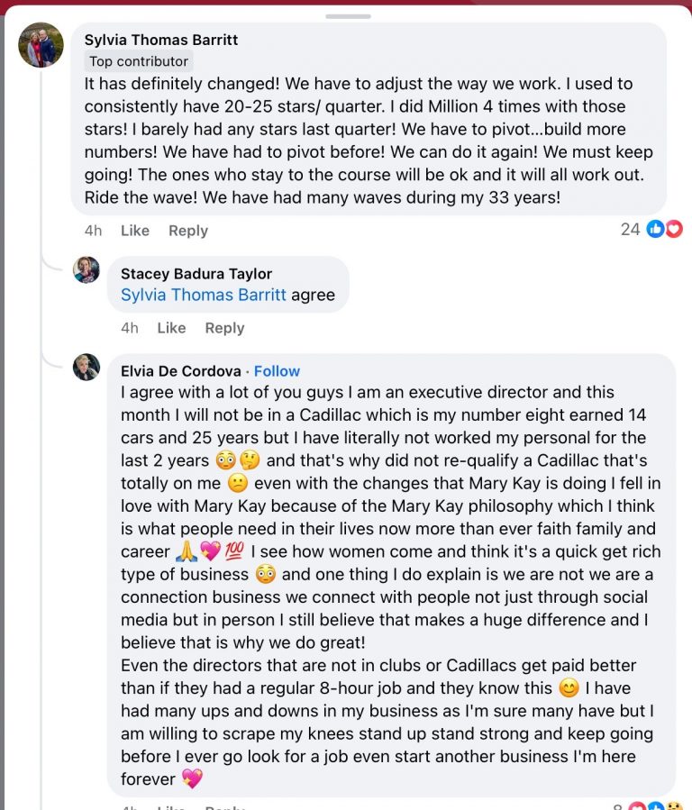Open Stacey Badura Taylor's profile picture
Image resolution: width=692 pixels, height=810 pixels.
coord(86,269)
